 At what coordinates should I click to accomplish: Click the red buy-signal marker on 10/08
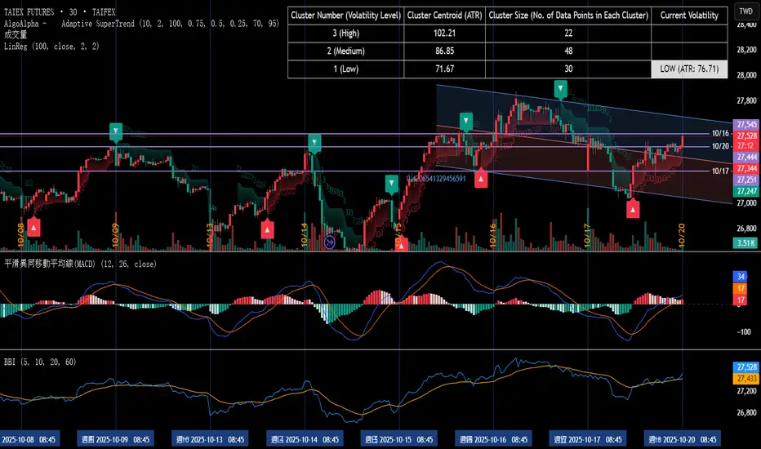click(33, 227)
